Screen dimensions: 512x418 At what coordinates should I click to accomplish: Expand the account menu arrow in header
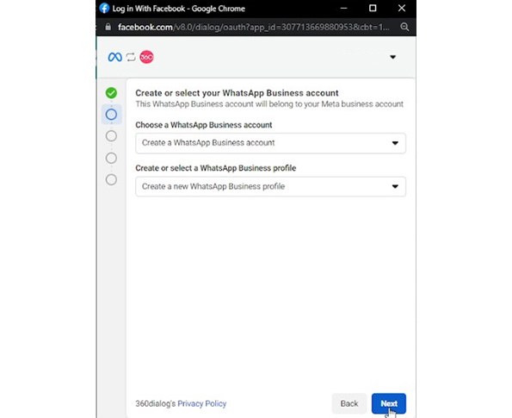pyautogui.click(x=392, y=57)
